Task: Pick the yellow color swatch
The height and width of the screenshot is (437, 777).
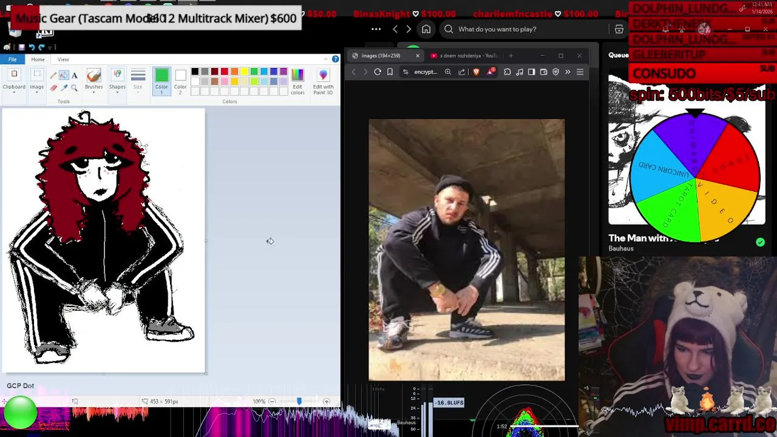Action: 244,72
